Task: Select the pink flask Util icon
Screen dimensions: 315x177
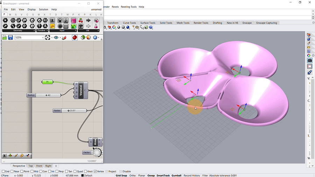Action: pyautogui.click(x=96, y=26)
